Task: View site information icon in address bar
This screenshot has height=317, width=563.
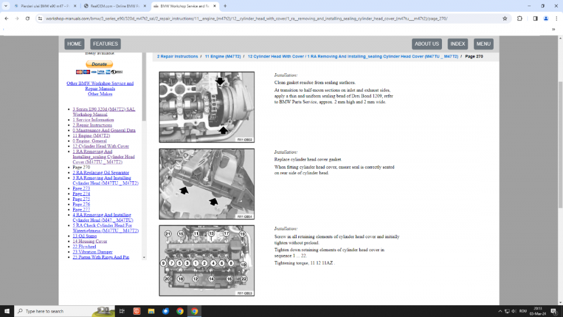Action: 40,19
